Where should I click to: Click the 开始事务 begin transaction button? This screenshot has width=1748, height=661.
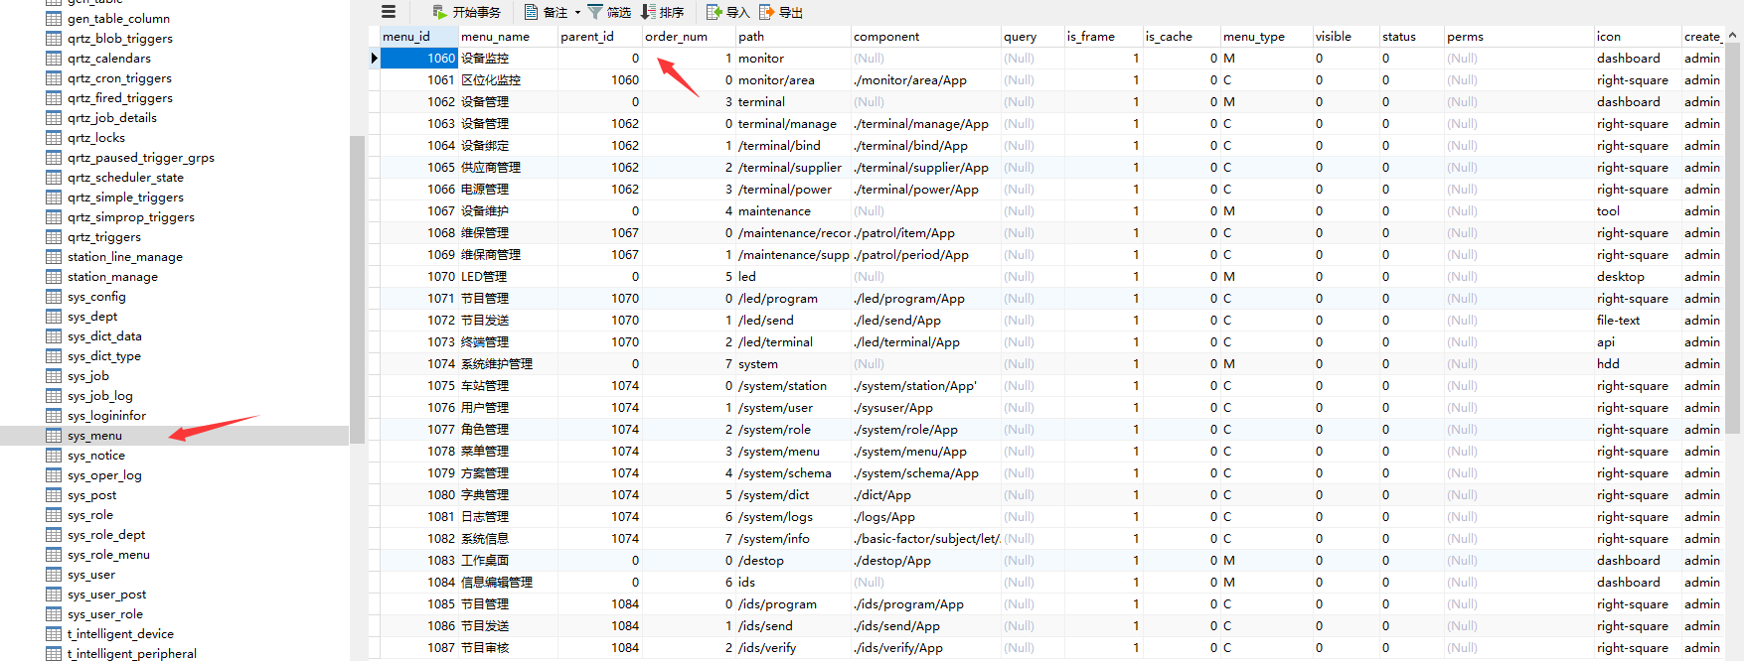466,12
